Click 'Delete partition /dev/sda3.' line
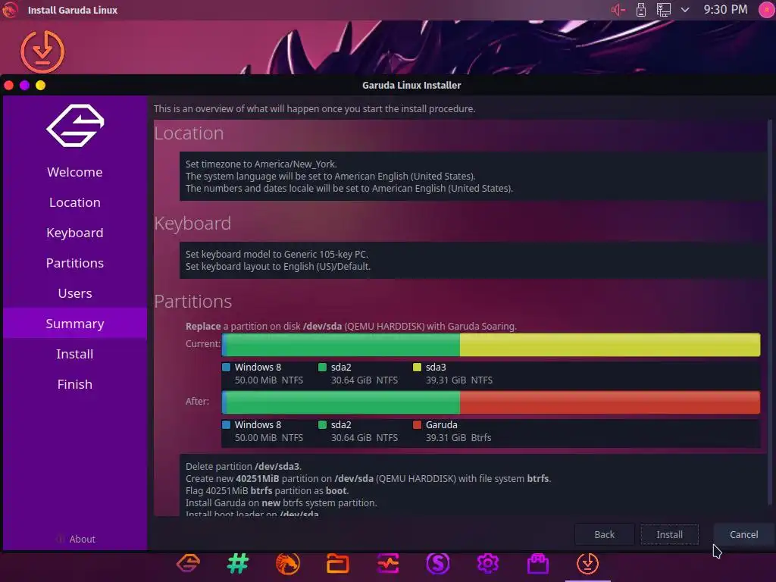The height and width of the screenshot is (582, 776). pyautogui.click(x=243, y=466)
